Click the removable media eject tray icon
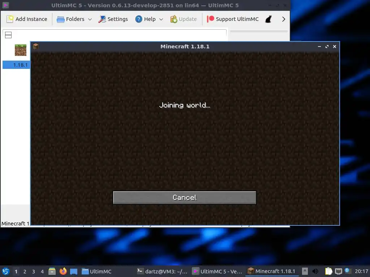 pos(305,271)
